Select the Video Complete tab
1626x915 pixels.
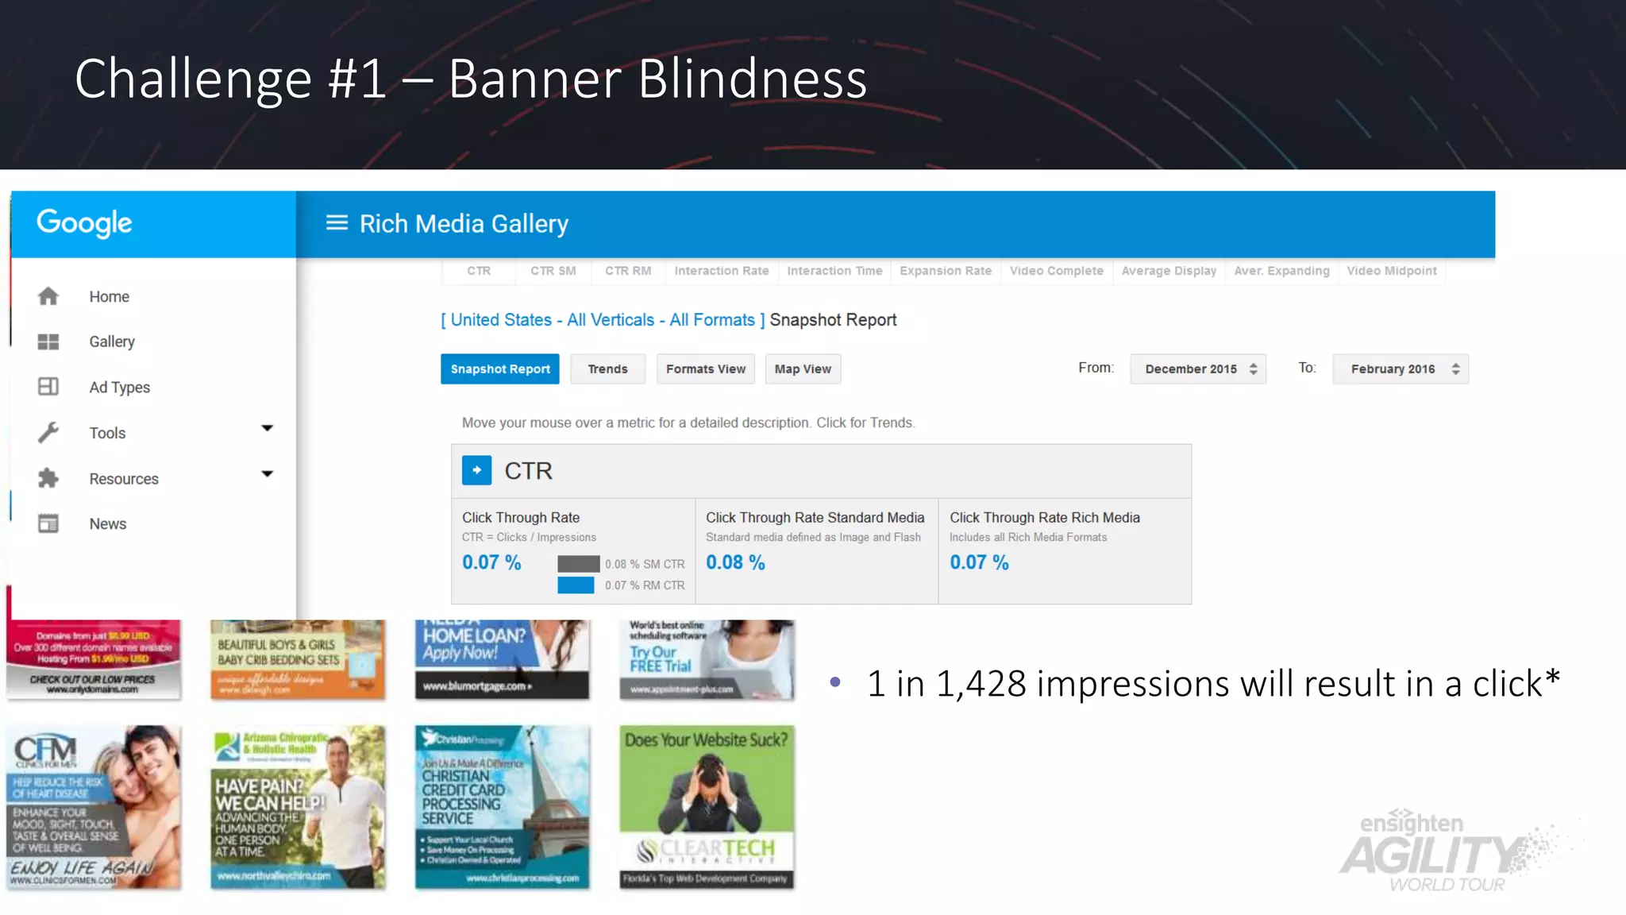point(1057,271)
